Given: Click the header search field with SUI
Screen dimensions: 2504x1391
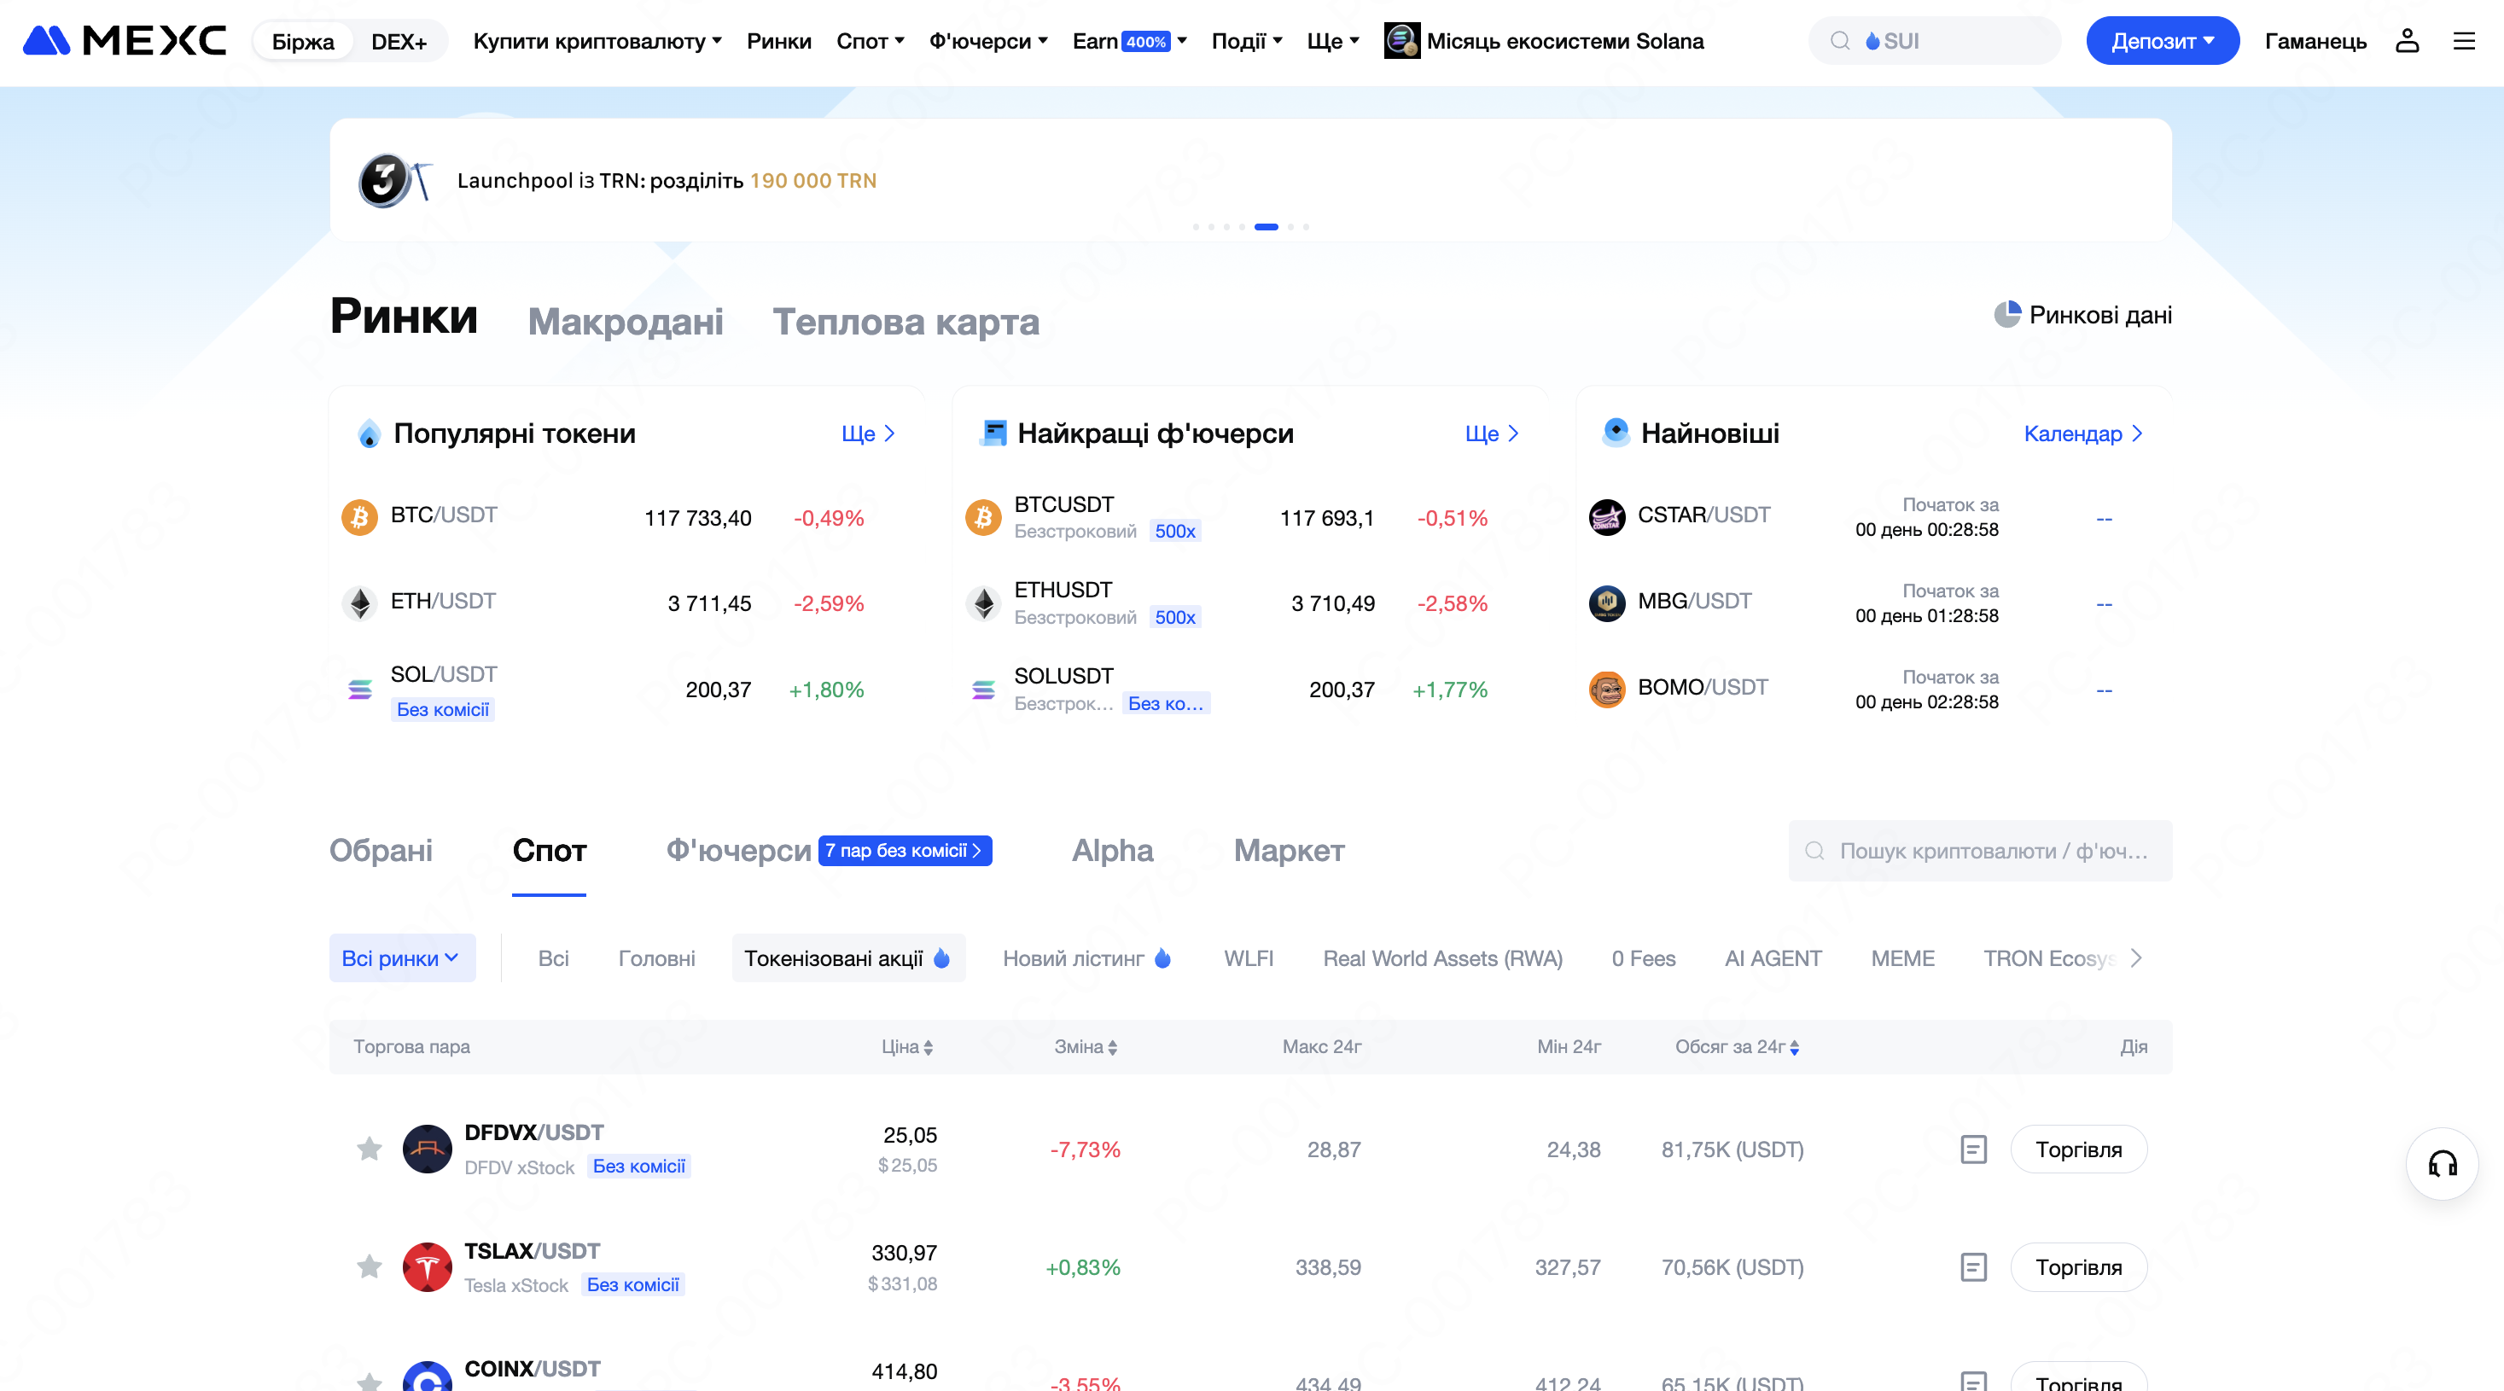Looking at the screenshot, I should click(x=1935, y=41).
